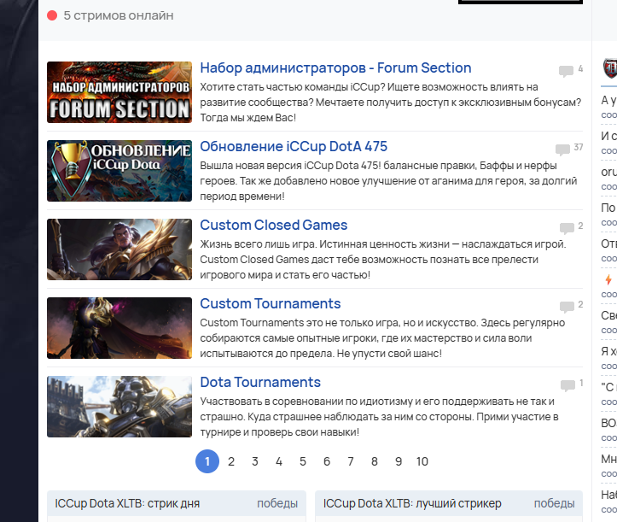Viewport: 617px width, 522px height.
Task: Select the current page 1 button
Action: click(x=207, y=461)
